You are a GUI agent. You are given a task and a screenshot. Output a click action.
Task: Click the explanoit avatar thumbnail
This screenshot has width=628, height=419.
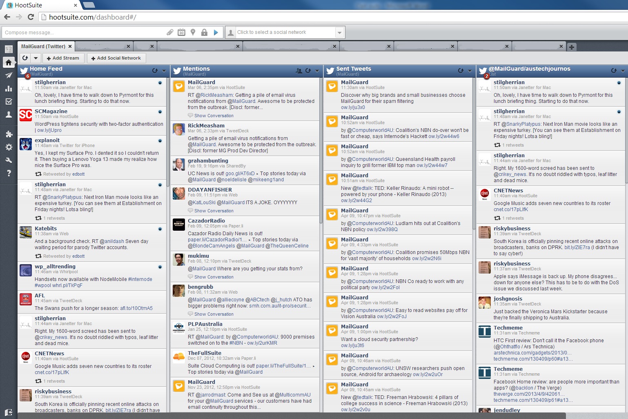pyautogui.click(x=26, y=144)
